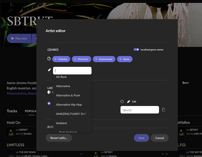202x157 pixels.
Task: Choose Alt Rock from genre dropdown
Action: (61, 77)
